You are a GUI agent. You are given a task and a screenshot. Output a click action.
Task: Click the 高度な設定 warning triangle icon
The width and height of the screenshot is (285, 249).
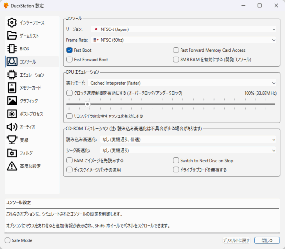pyautogui.click(x=12, y=166)
